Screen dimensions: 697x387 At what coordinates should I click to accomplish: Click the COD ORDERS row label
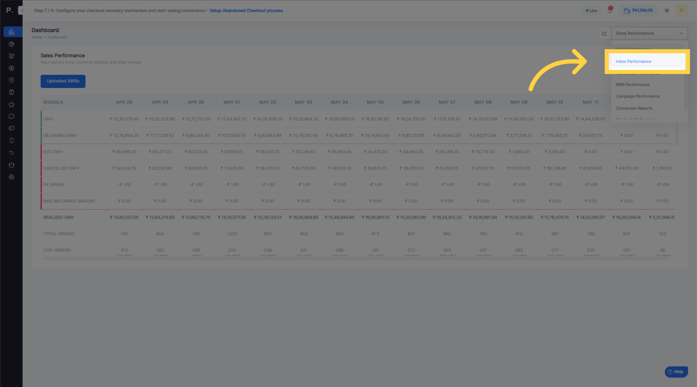pyautogui.click(x=57, y=251)
